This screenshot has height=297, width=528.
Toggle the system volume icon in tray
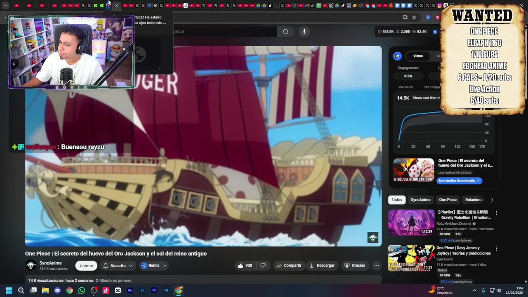499,290
